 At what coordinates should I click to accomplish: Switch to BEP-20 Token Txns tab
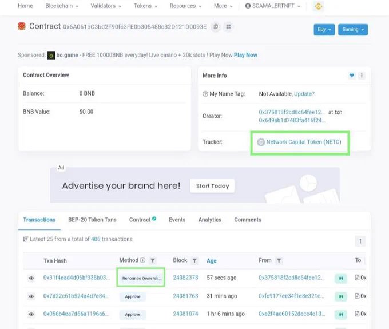coord(92,220)
